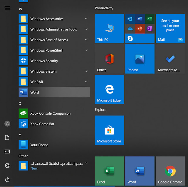Screen dimensions: 188x187
Task: Open the This PC tile
Action: 109,29
